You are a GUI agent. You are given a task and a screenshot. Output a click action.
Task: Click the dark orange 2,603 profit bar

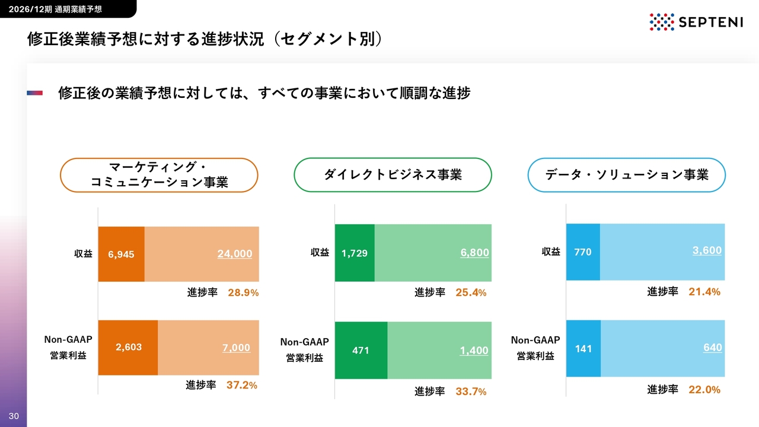click(x=128, y=348)
